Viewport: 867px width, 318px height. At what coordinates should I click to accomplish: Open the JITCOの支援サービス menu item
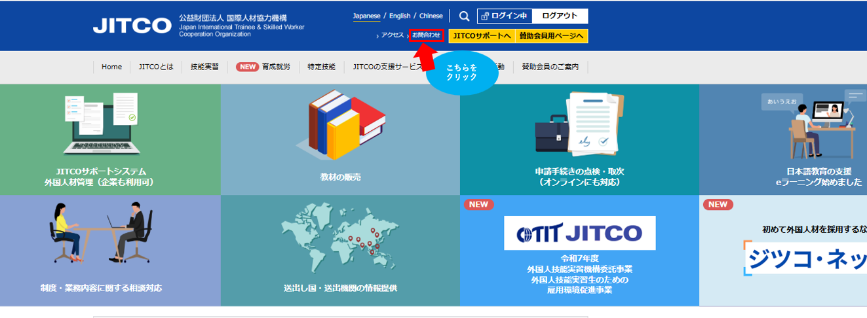pyautogui.click(x=389, y=67)
